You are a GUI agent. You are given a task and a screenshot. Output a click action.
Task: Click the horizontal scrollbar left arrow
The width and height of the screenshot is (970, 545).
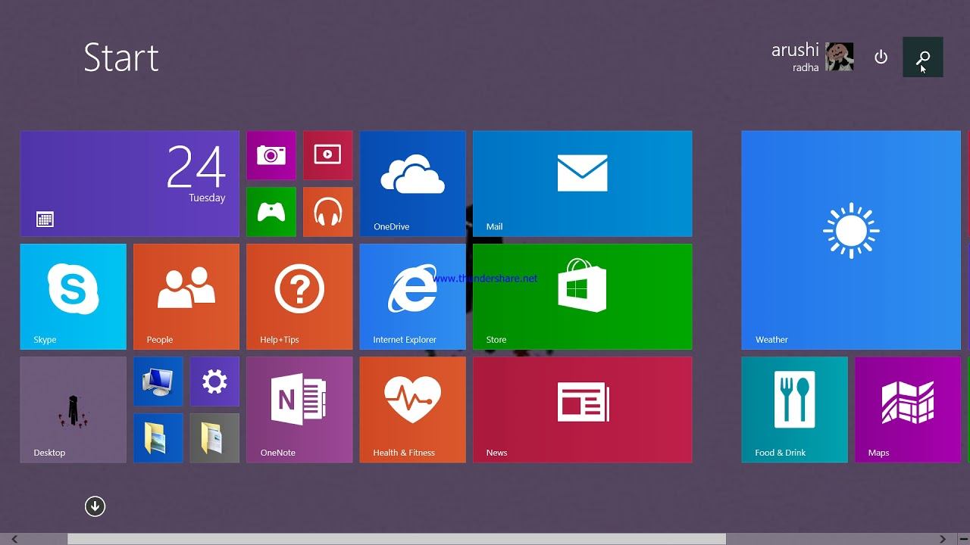14,539
